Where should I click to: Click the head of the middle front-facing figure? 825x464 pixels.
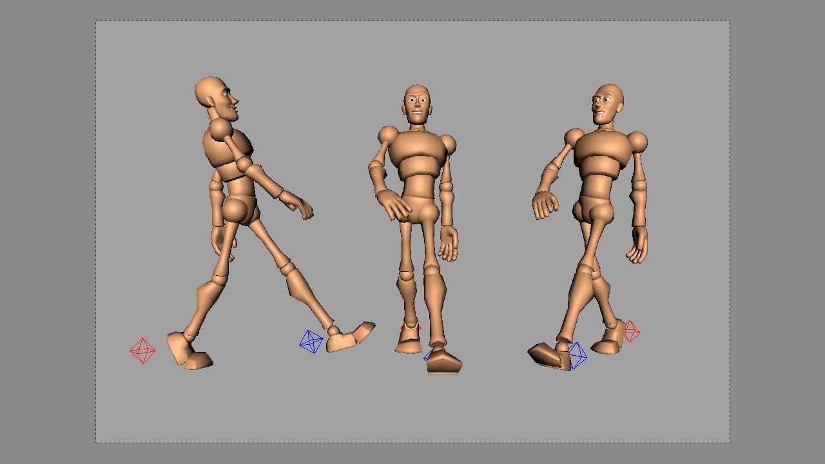[418, 104]
